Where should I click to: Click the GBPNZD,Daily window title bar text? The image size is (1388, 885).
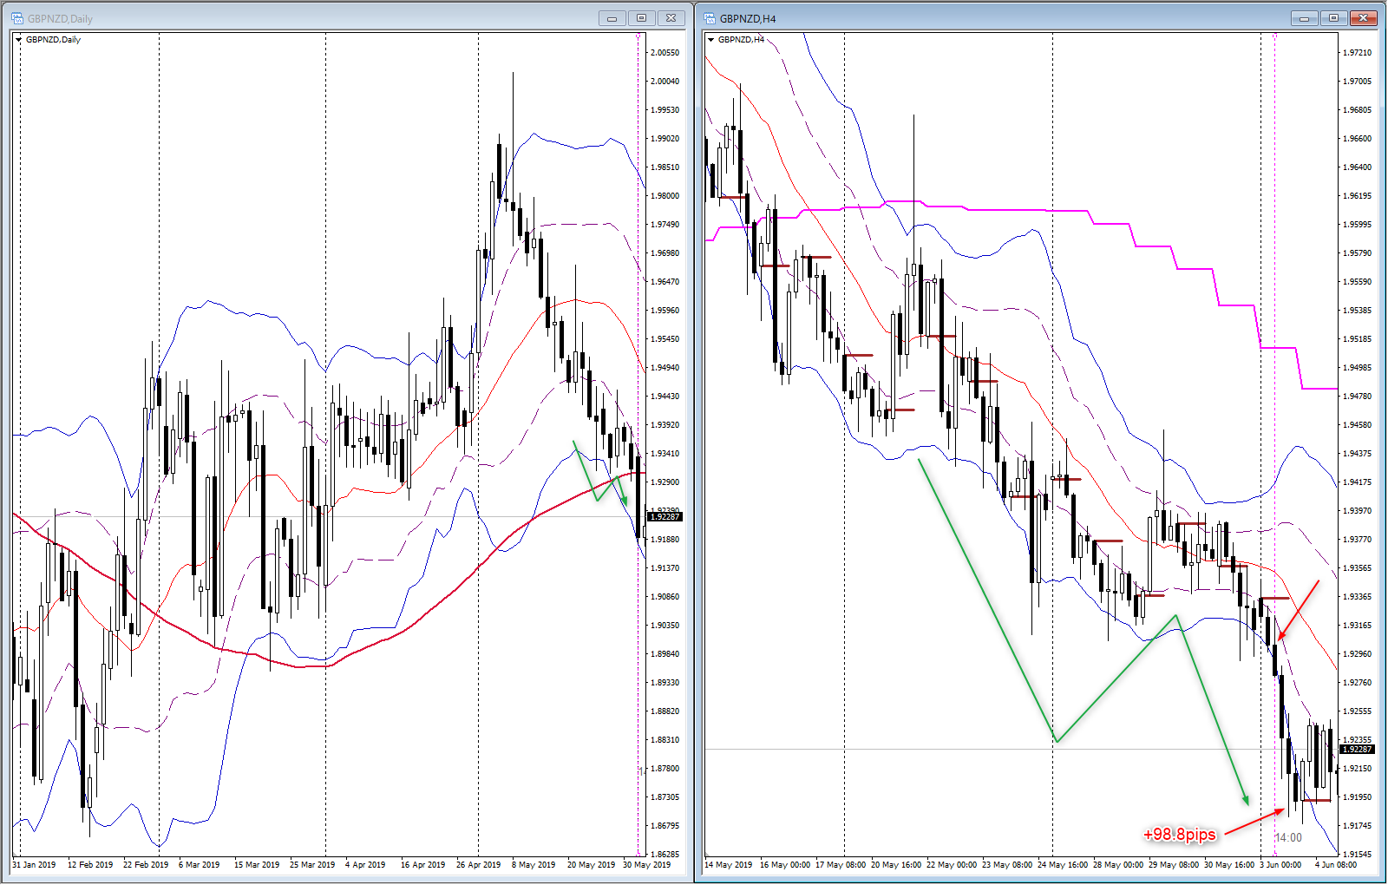(60, 18)
